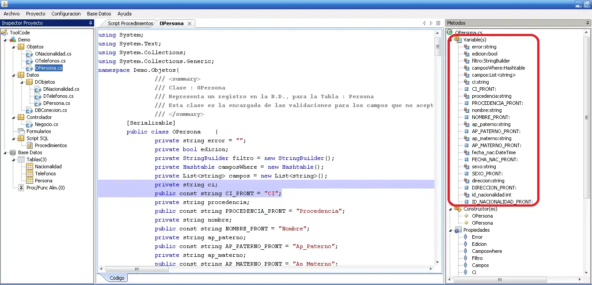Collapse the Datos folder node
The height and width of the screenshot is (285, 592).
click(14, 75)
